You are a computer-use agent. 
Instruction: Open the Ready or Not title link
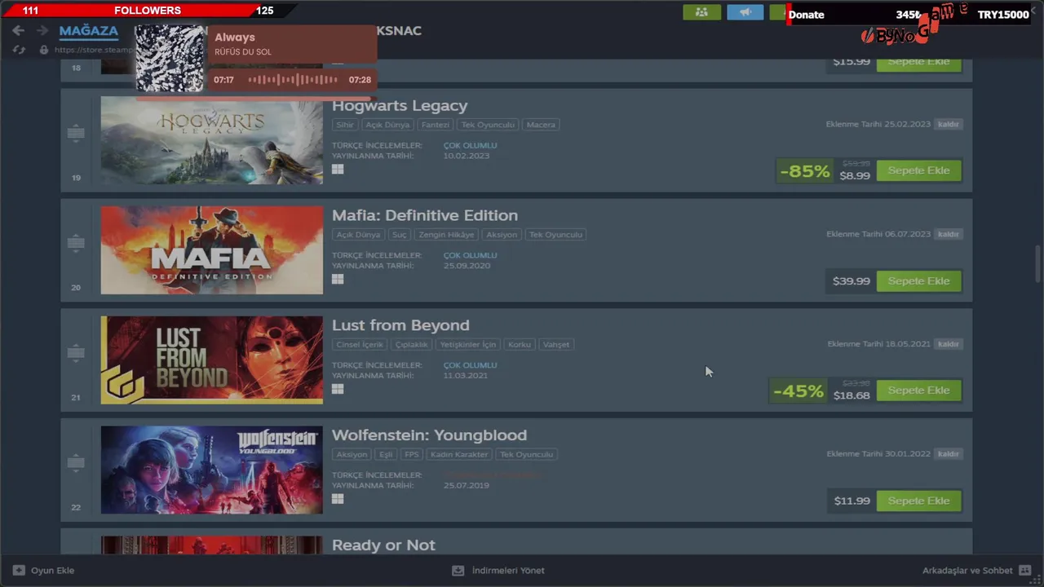point(383,545)
